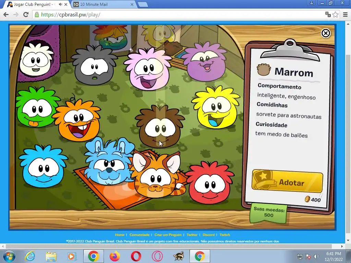Select the red puffle
Viewport: 351px width, 263px height.
(x=209, y=182)
